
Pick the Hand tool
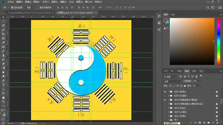tap(3, 97)
